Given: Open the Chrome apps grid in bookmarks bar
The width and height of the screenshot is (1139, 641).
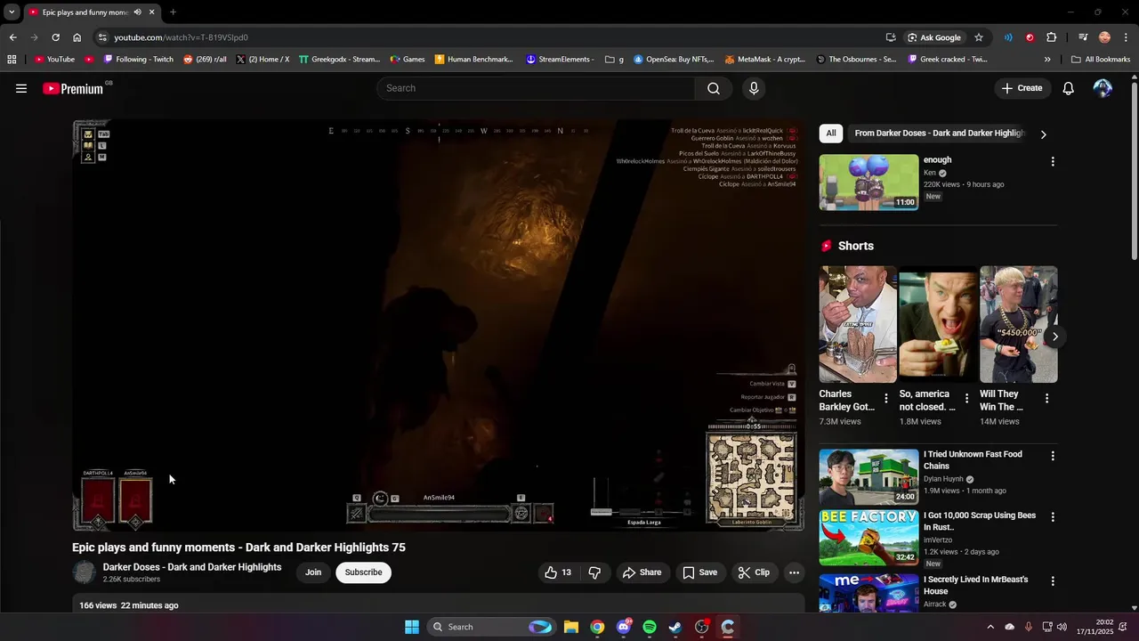Looking at the screenshot, I should coord(12,60).
